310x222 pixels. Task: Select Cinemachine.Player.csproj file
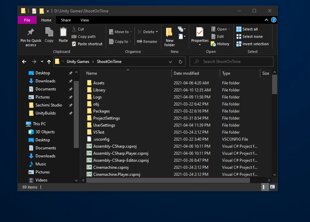point(114,174)
